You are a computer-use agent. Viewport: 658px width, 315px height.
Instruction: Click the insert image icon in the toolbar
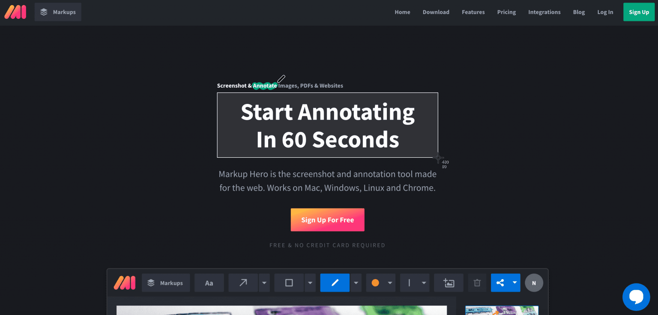(x=449, y=283)
